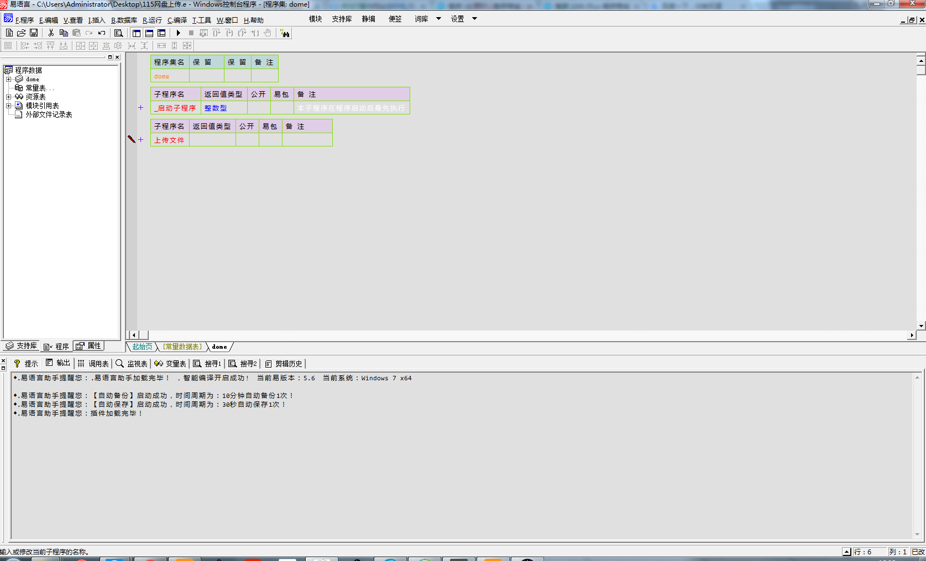Cut selection using the scissors icon

(x=51, y=33)
